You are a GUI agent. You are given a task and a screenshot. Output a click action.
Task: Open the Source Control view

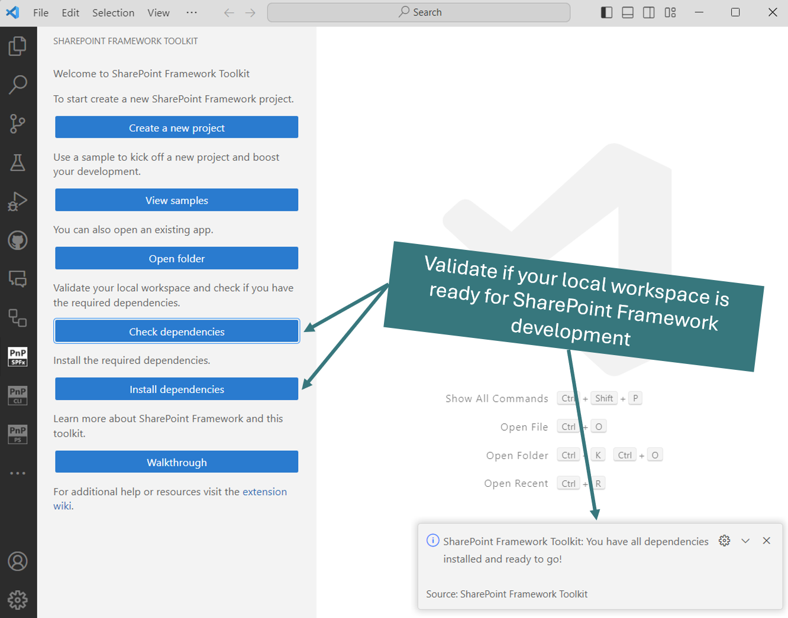[18, 123]
